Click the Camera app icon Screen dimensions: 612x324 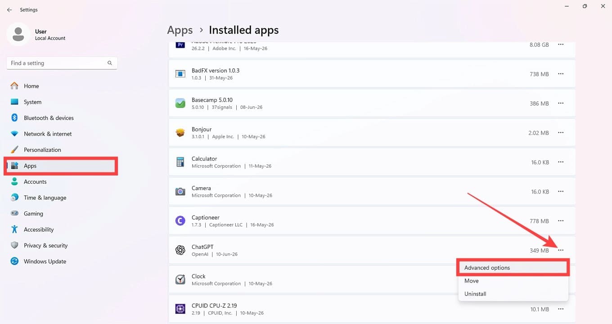[180, 191]
